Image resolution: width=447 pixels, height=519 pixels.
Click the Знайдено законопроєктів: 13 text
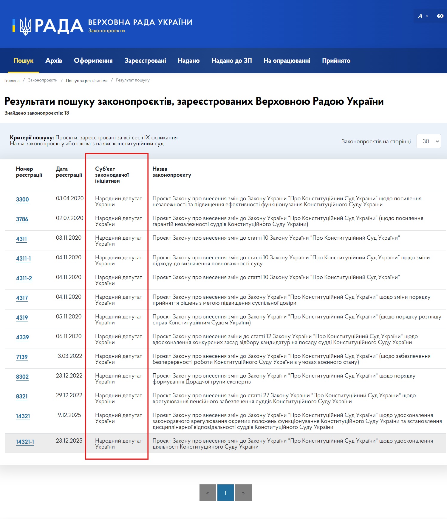click(37, 113)
